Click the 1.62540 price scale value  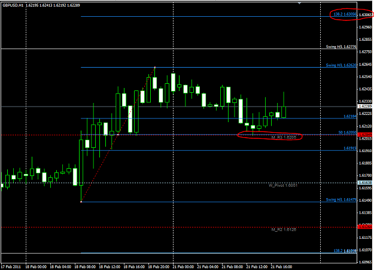coord(365,77)
